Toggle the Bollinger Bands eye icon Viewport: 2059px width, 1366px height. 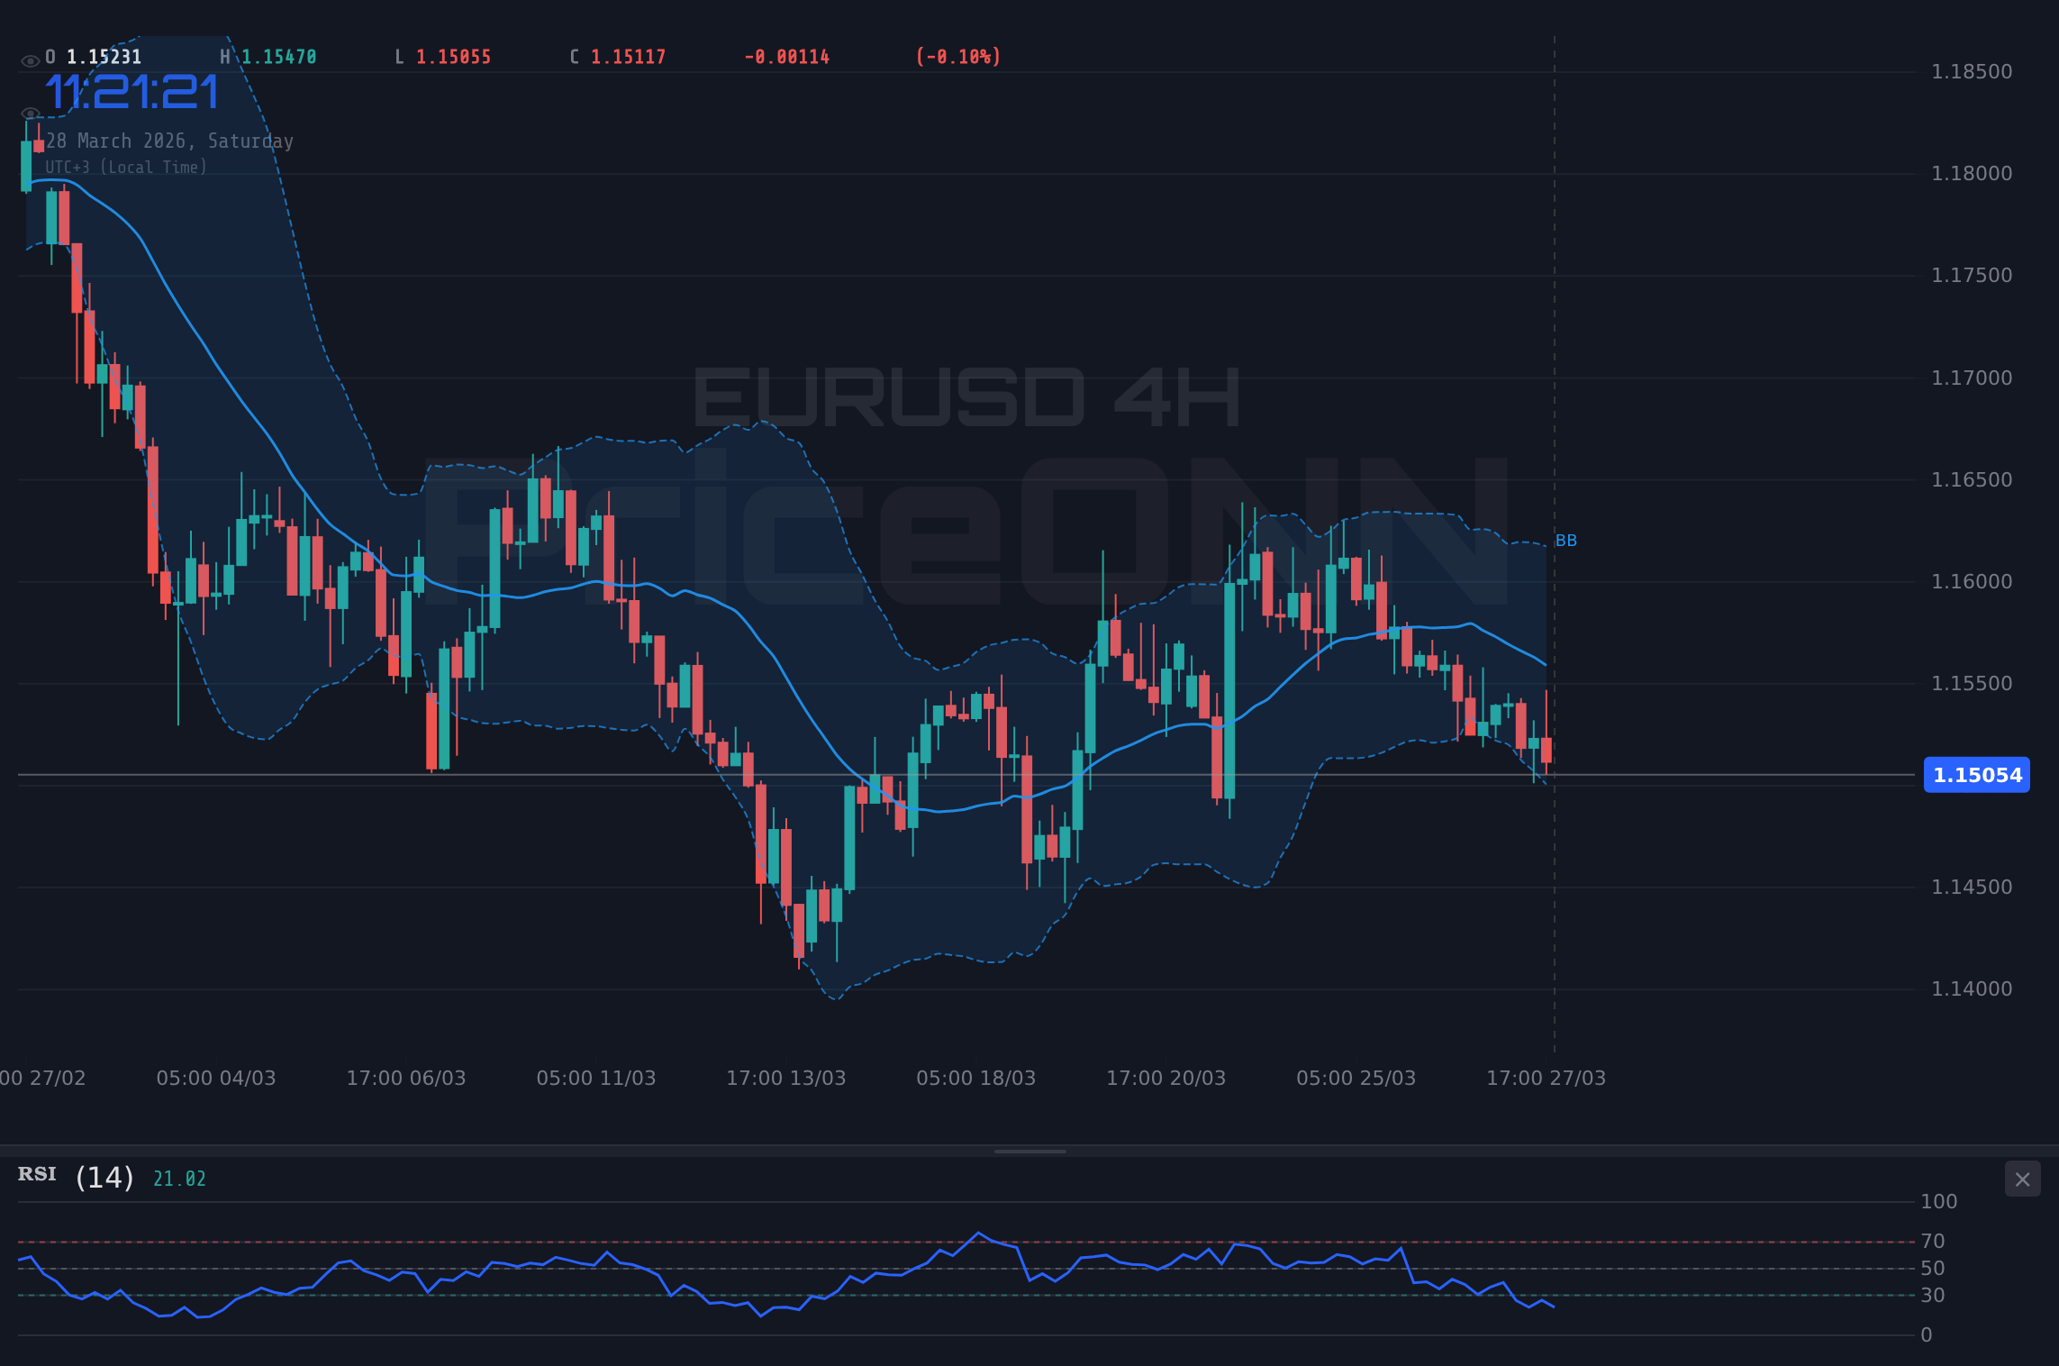[x=31, y=113]
